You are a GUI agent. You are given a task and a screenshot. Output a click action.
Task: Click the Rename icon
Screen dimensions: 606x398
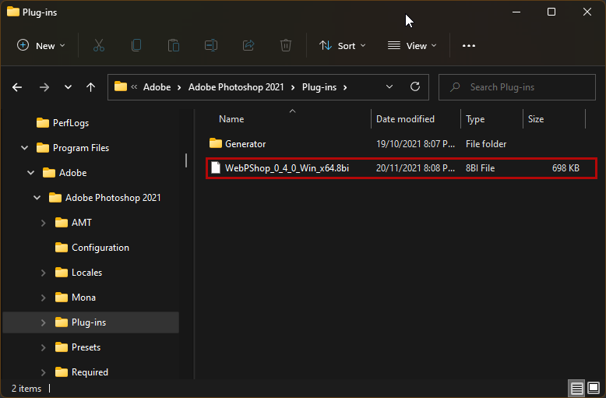point(211,46)
